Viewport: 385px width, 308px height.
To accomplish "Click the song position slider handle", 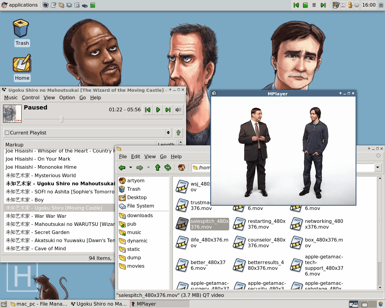I will tap(61, 119).
